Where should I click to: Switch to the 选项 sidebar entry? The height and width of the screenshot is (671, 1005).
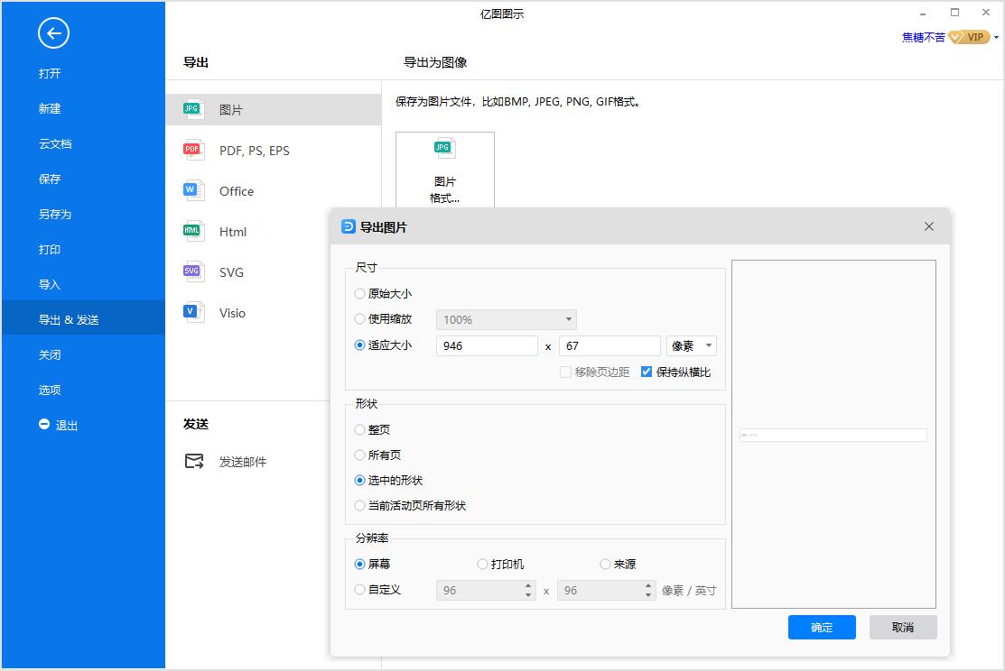(50, 390)
